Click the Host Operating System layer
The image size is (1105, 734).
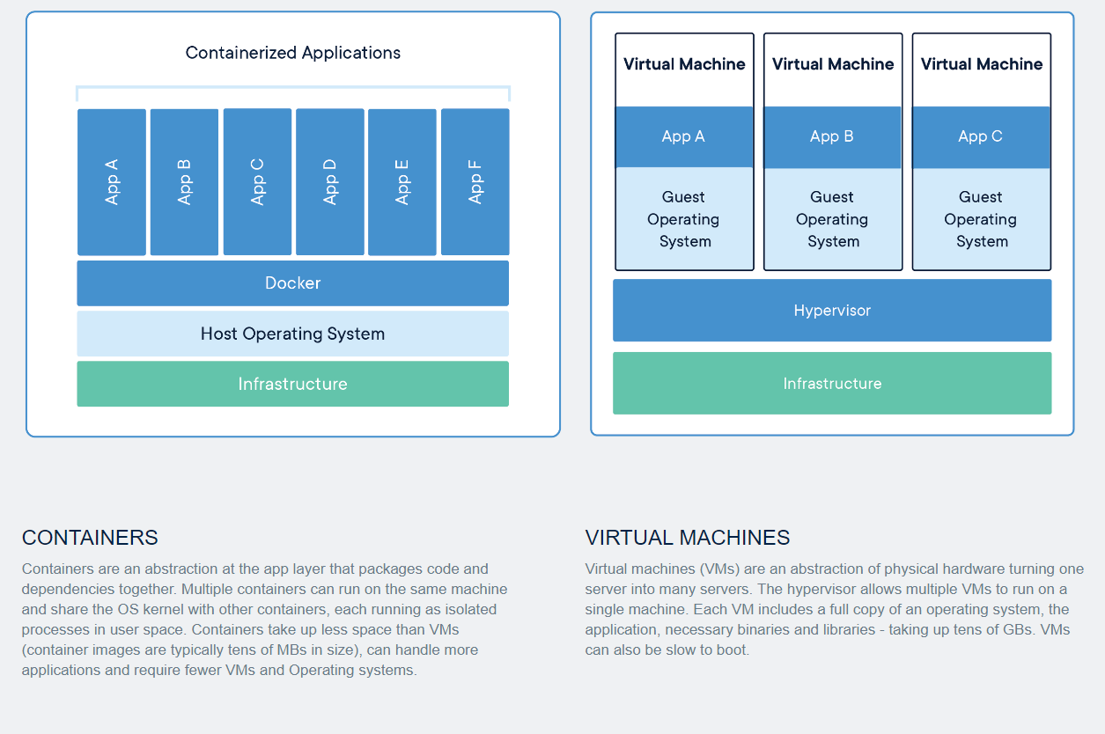pos(293,334)
